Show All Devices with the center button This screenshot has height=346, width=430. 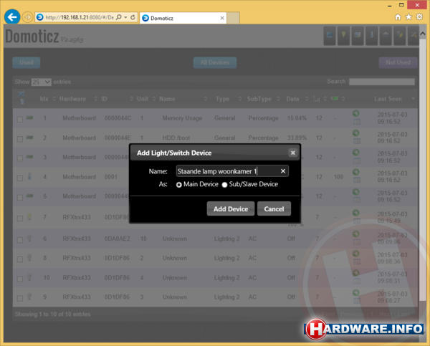click(x=215, y=62)
